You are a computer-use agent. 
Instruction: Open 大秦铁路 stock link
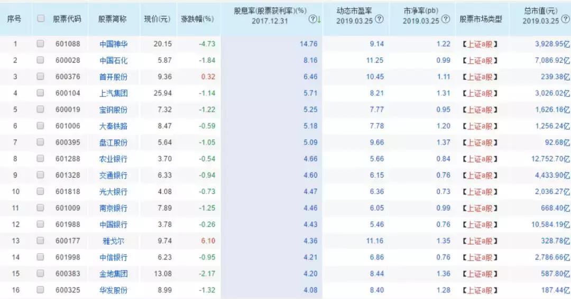click(x=113, y=126)
